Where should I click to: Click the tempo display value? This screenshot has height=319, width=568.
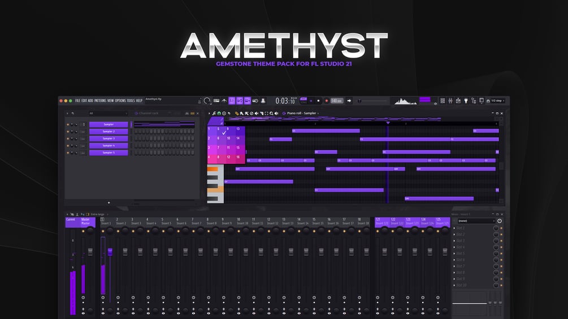coord(336,101)
